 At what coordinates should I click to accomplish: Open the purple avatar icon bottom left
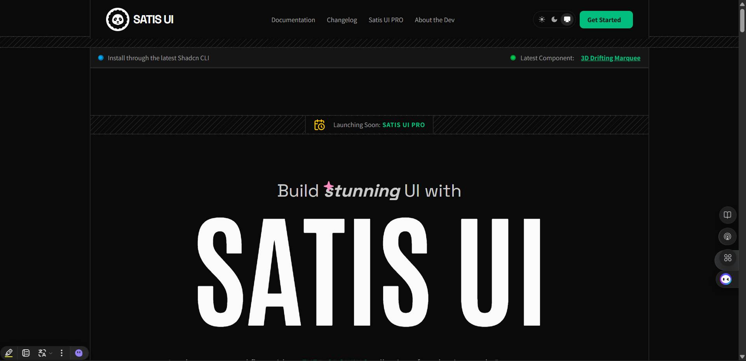pyautogui.click(x=79, y=353)
